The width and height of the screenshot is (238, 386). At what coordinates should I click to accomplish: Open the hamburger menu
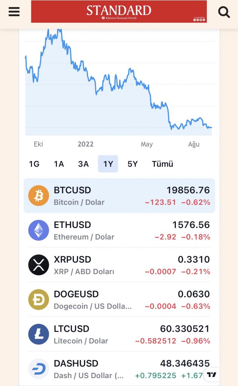[x=14, y=12]
